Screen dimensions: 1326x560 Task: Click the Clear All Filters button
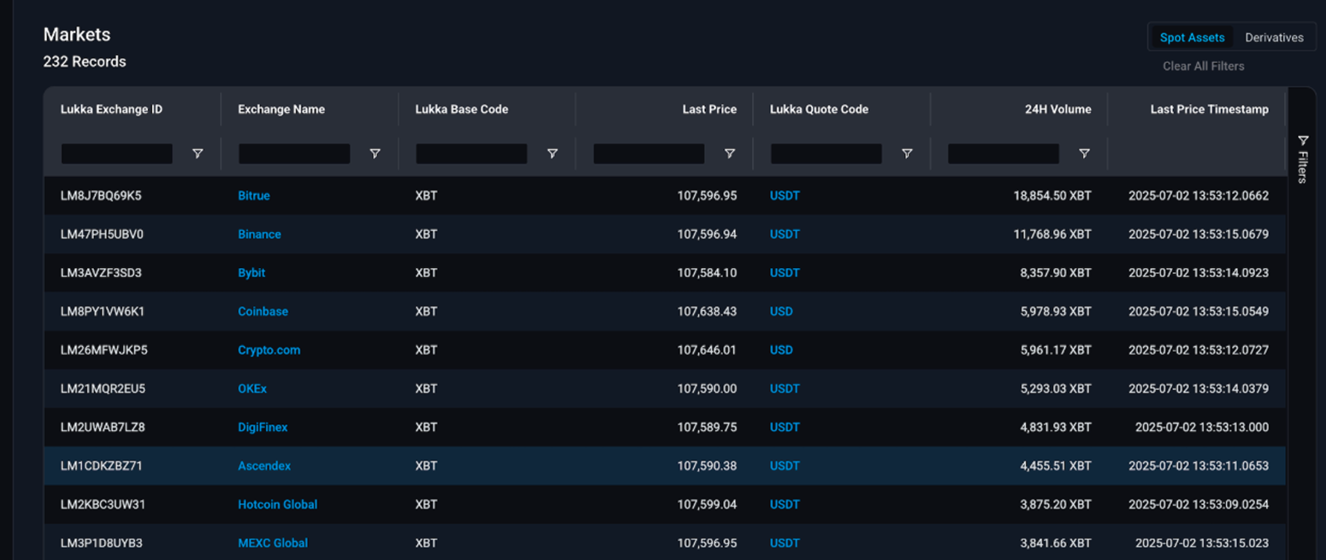coord(1203,66)
